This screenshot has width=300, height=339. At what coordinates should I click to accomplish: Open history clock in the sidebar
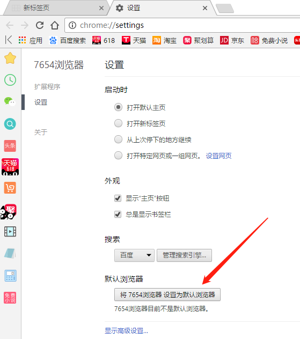point(10,80)
